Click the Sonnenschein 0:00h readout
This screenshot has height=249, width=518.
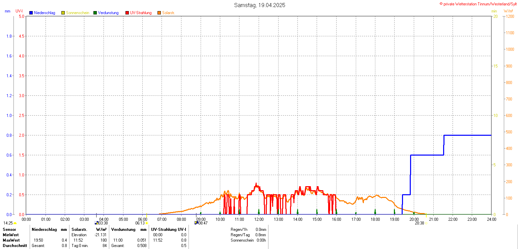point(261,240)
